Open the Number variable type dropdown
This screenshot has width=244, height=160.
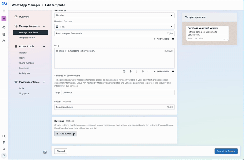click(x=115, y=15)
